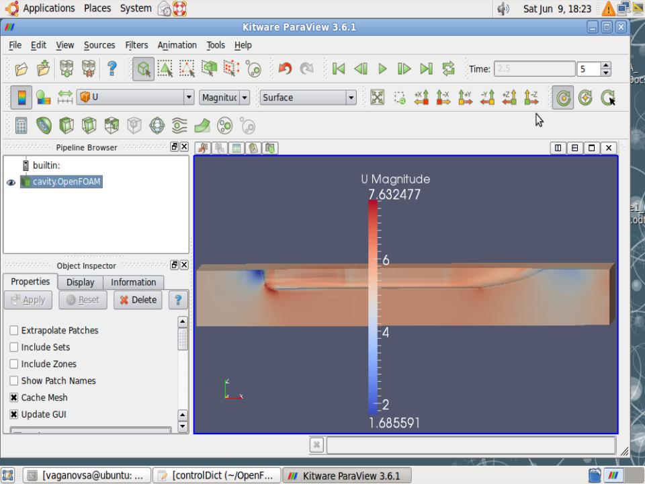Open ParaView help question mark icon
Screen dimensions: 645x484
tap(112, 69)
